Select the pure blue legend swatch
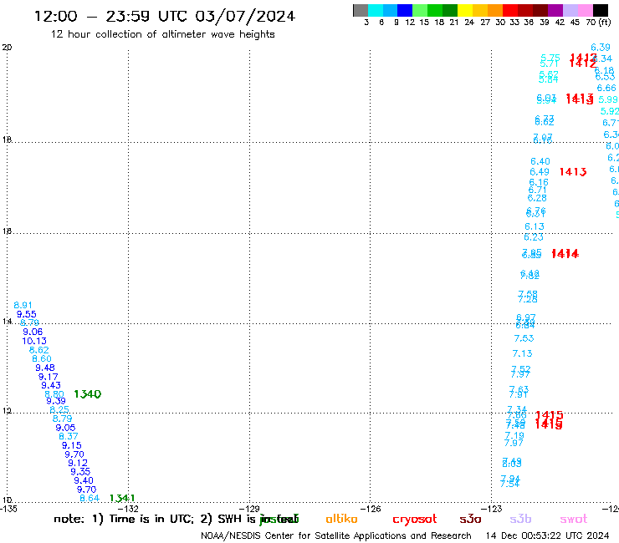This screenshot has width=619, height=543. click(405, 11)
